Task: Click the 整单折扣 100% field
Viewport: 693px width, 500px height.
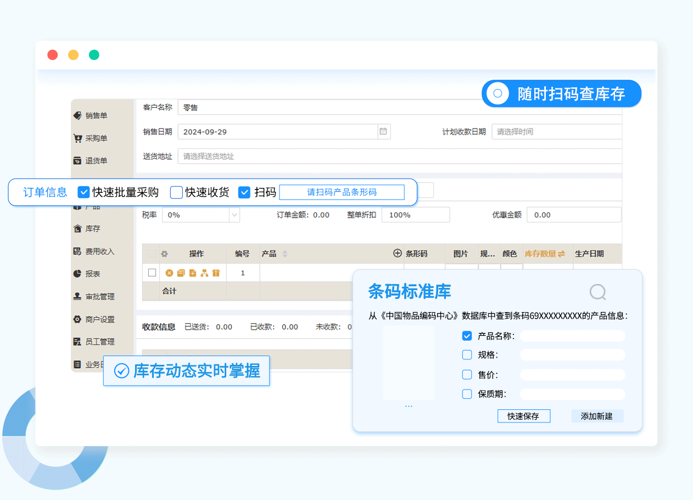Action: (415, 215)
